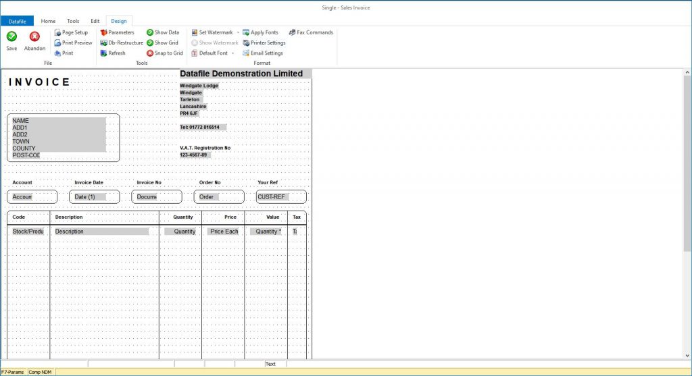Select the Invoice Date label
Screen dimensions: 692x376
coord(89,182)
